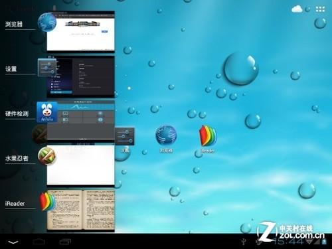Tap the browser globe icon in recents
This screenshot has height=249, width=332.
(47, 22)
